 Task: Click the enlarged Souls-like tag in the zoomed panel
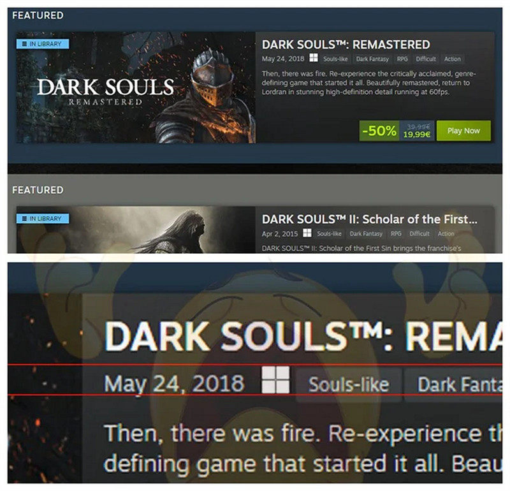[x=349, y=385]
